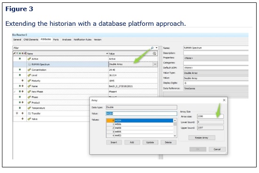Image resolution: width=259 pixels, height=173 pixels.
Task: Open the Default UOM dropdown
Action: (216, 68)
